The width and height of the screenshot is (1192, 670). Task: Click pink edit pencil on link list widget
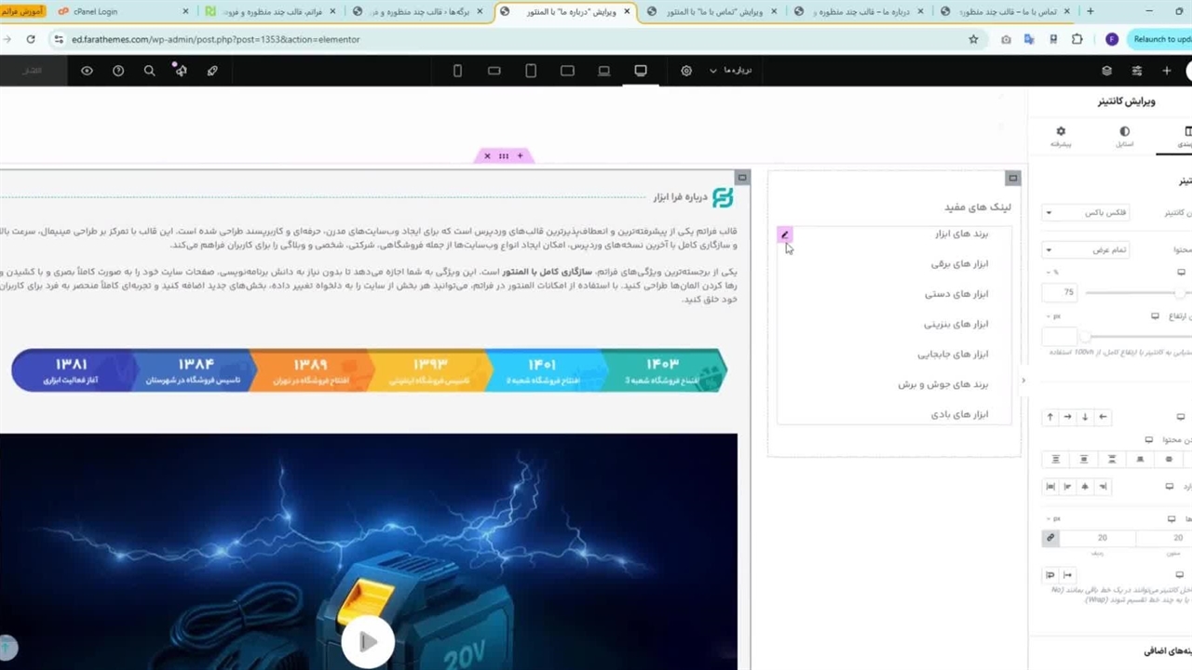(784, 234)
